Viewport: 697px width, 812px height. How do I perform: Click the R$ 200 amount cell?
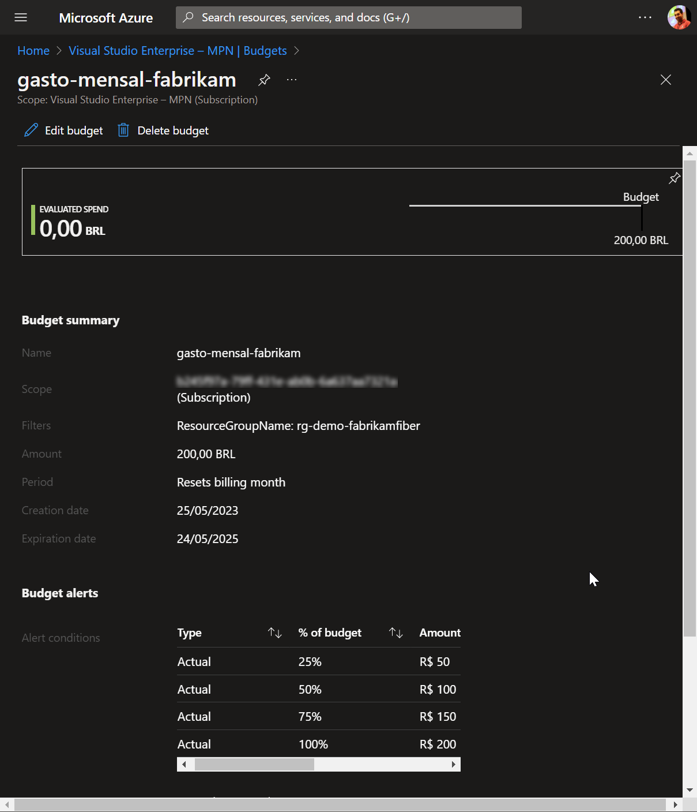(438, 744)
